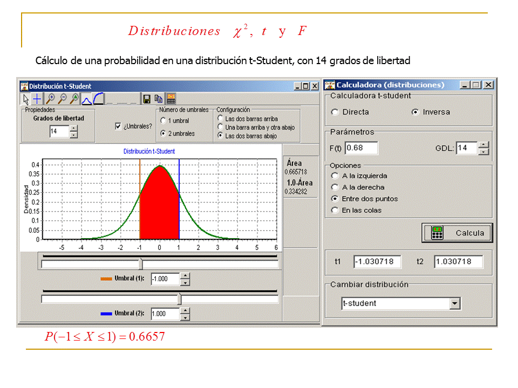Select Directa calculator mode
The height and width of the screenshot is (388, 518).
point(335,112)
